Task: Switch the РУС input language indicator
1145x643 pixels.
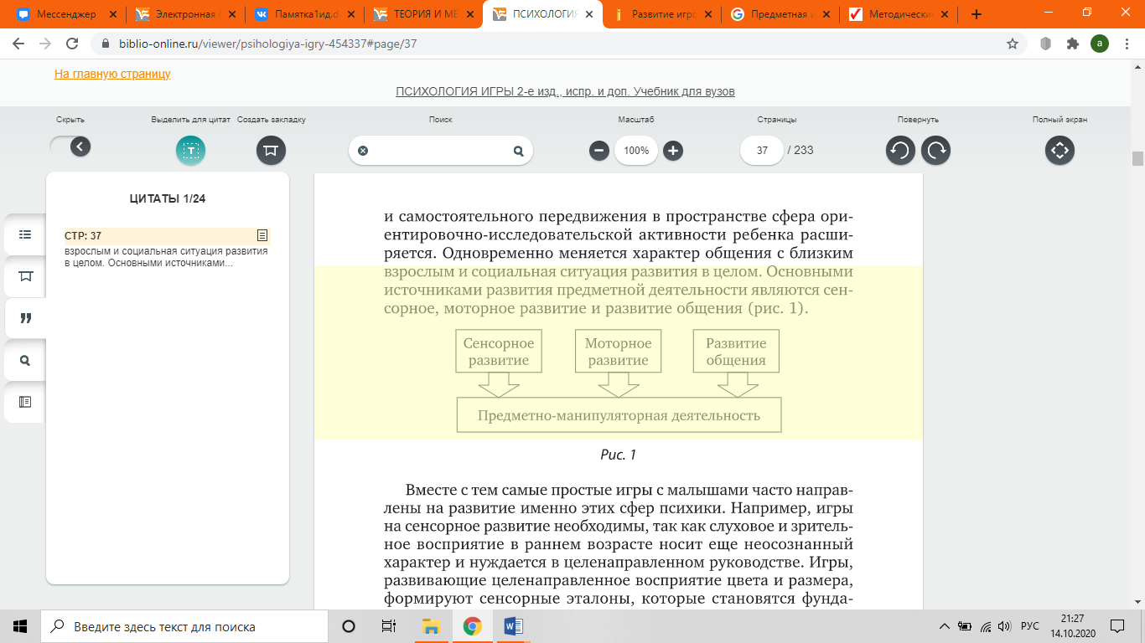Action: click(1030, 626)
